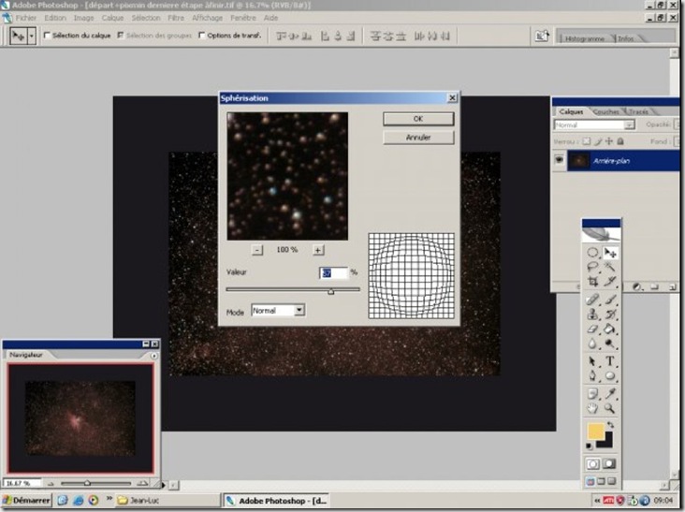Select the Dodge tool
The width and height of the screenshot is (685, 512).
[610, 344]
